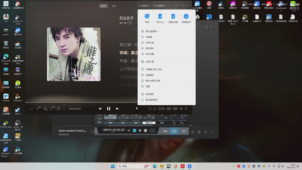
Task: Return to start in DAW transport
Action: coord(129,130)
